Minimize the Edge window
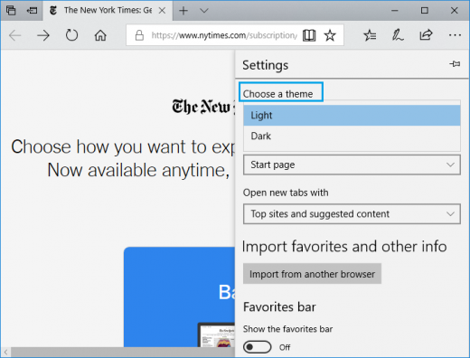Image resolution: width=470 pixels, height=358 pixels. tap(395, 11)
